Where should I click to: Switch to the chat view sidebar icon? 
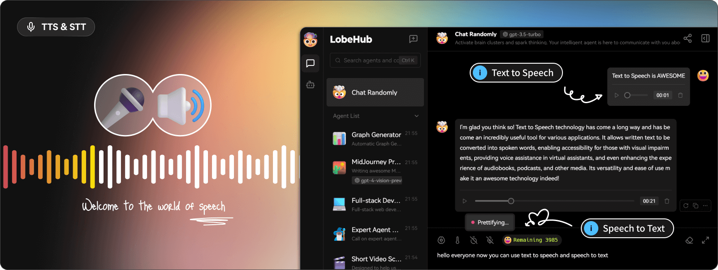click(x=310, y=63)
